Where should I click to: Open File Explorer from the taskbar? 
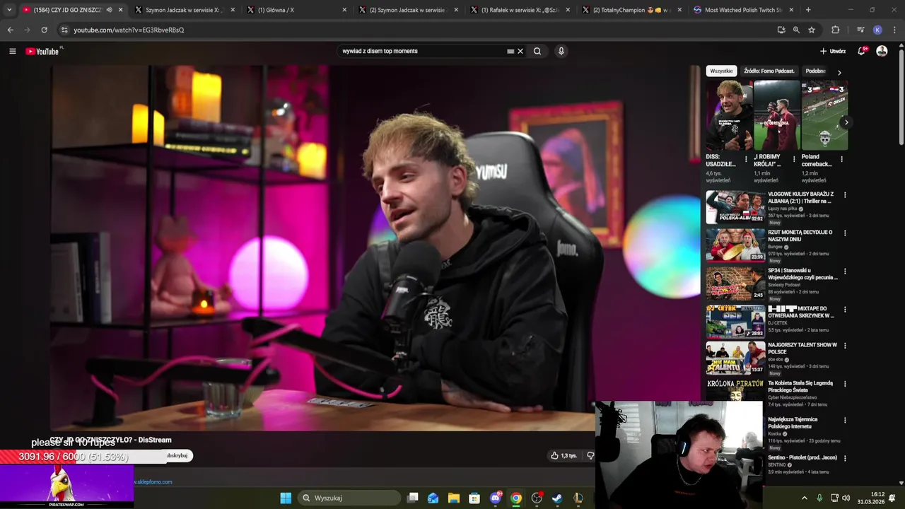pos(453,498)
